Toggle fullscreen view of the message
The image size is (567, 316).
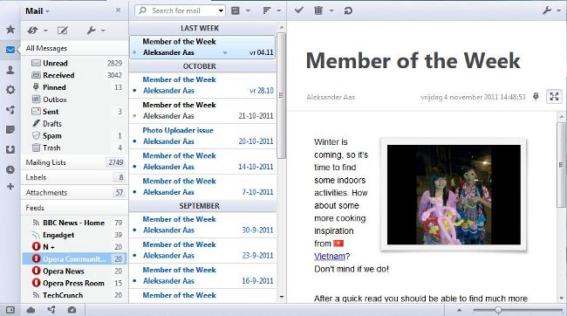coord(554,96)
